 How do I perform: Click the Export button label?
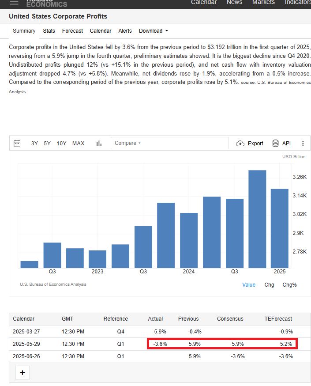[x=255, y=143]
